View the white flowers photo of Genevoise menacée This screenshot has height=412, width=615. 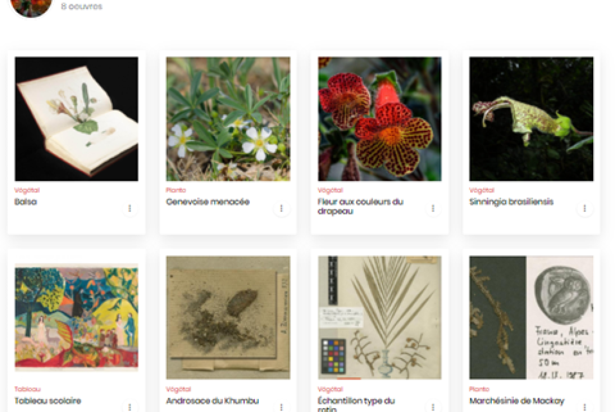point(228,119)
